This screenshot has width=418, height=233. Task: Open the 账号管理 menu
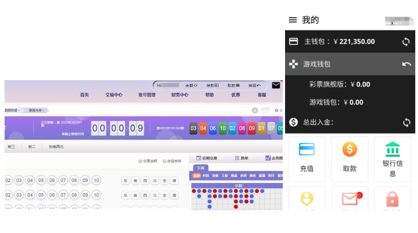(x=147, y=95)
